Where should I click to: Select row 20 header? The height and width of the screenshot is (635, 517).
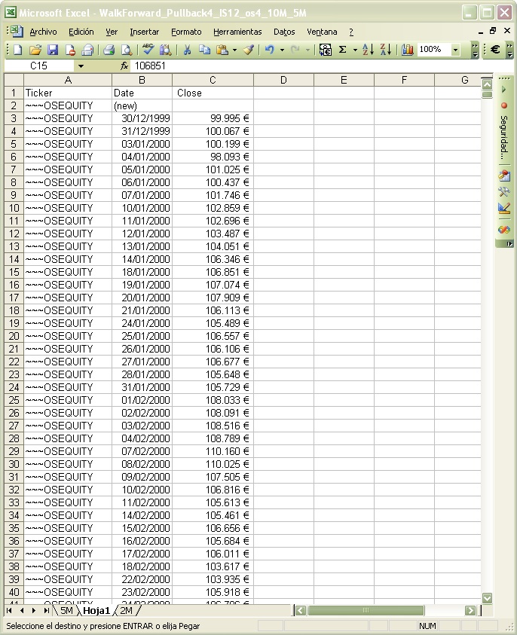pos(14,336)
